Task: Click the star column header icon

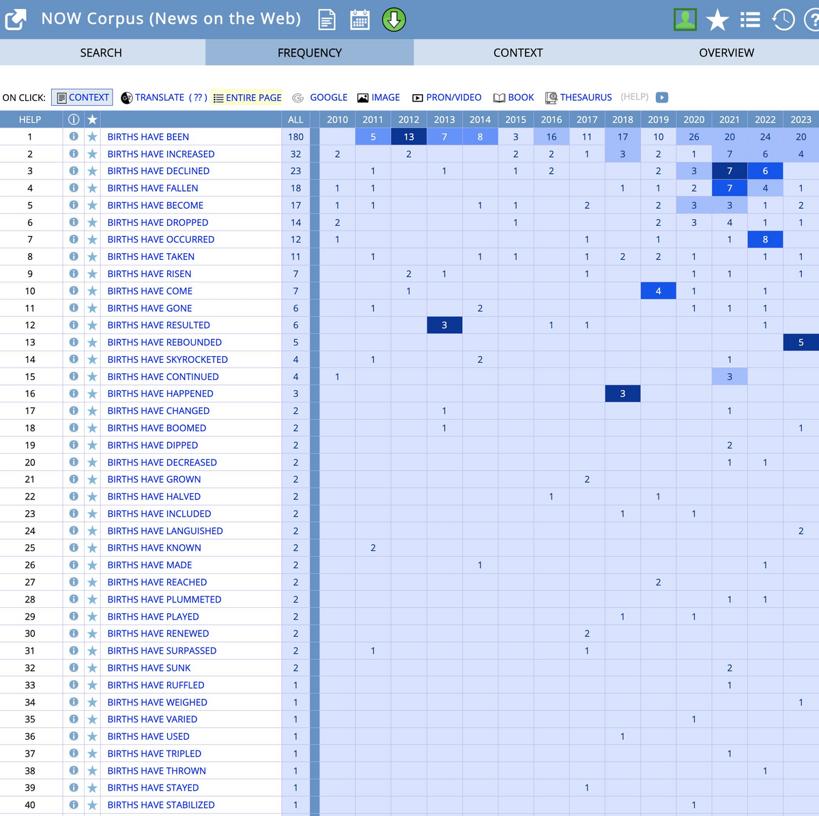Action: coord(92,119)
